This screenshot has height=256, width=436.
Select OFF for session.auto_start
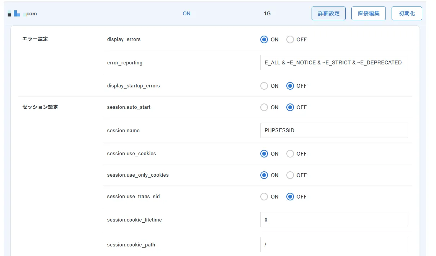(x=290, y=107)
